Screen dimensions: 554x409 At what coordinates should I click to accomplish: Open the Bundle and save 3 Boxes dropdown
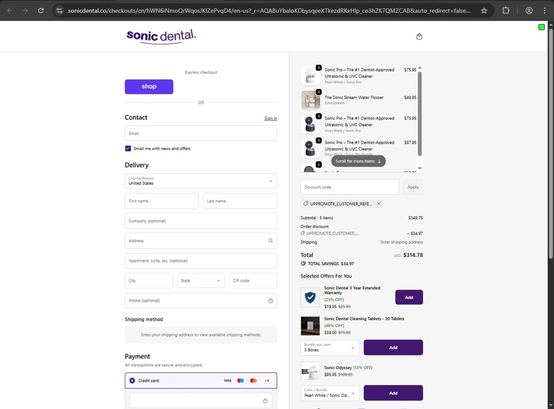pyautogui.click(x=330, y=348)
